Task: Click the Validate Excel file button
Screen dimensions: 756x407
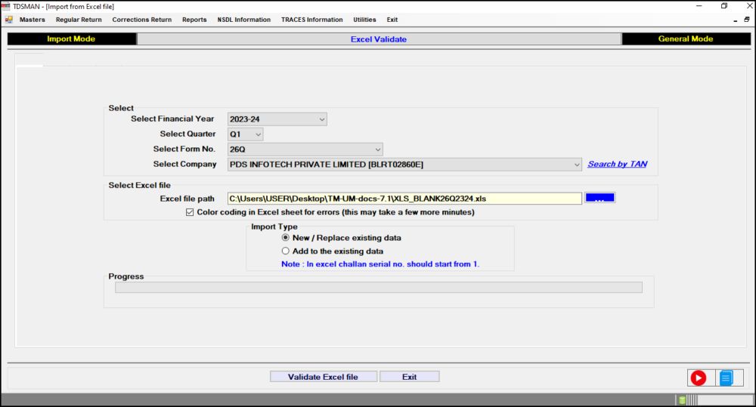Action: 323,377
